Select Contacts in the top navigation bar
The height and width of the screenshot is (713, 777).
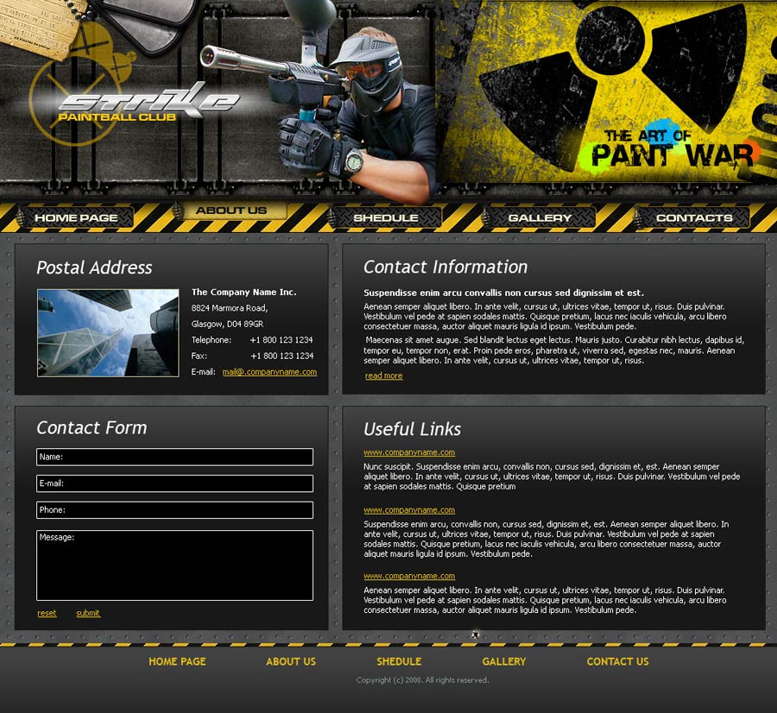[693, 218]
